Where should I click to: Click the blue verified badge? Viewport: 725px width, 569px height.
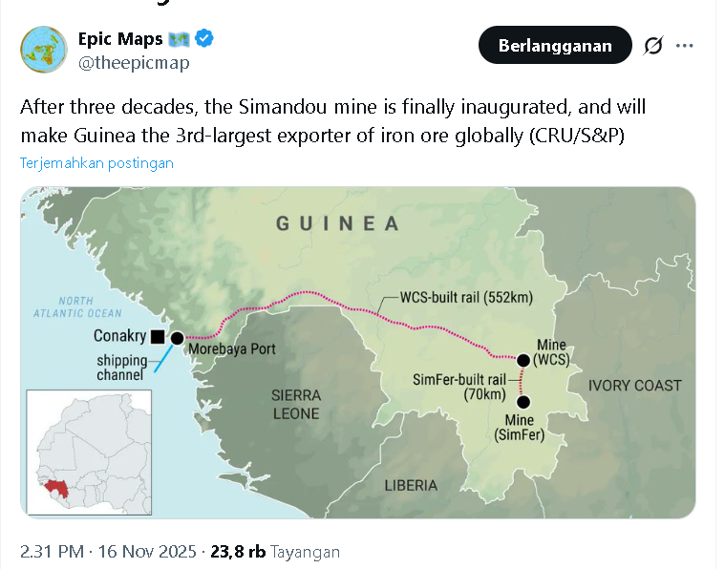[x=204, y=39]
